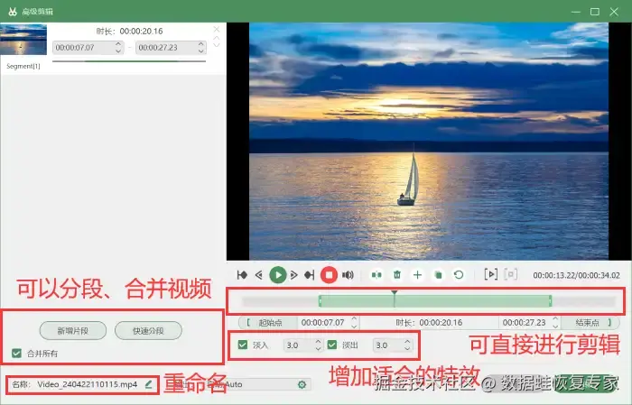Viewport: 632px width, 405px height.
Task: Click the 快速分段 button
Action: point(148,330)
